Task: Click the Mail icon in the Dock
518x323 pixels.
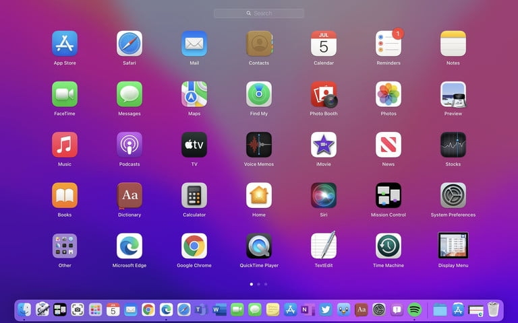Action: click(131, 310)
